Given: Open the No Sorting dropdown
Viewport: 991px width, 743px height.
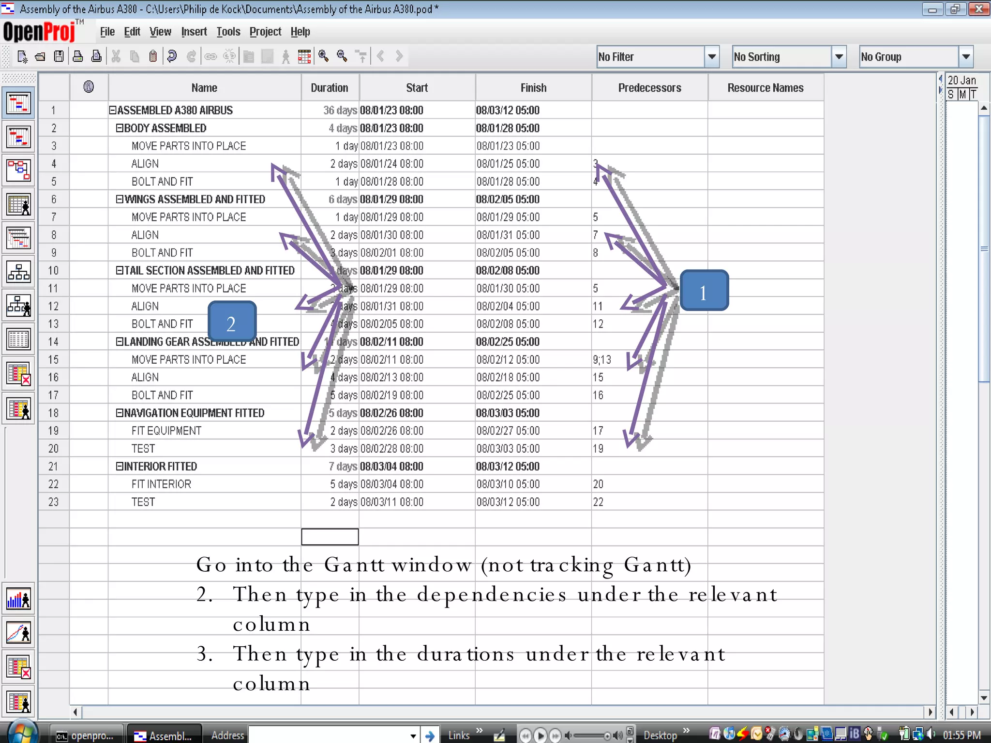Looking at the screenshot, I should point(839,57).
